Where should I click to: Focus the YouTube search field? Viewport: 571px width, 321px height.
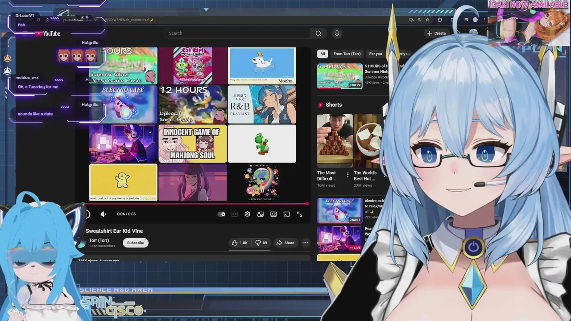pyautogui.click(x=237, y=33)
